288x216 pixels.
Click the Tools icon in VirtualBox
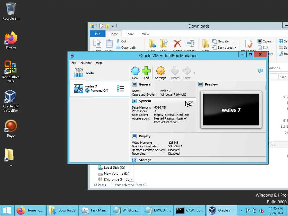79,73
